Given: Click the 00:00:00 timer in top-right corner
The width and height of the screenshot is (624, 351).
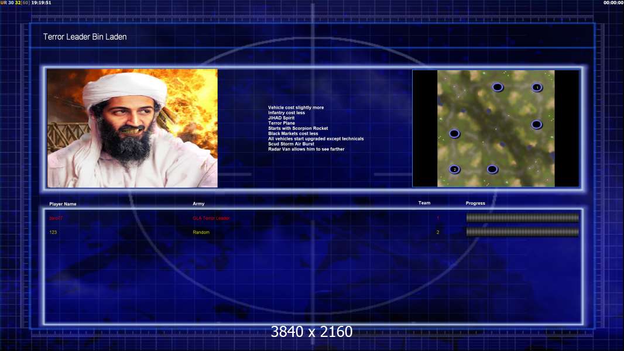Looking at the screenshot, I should (613, 3).
